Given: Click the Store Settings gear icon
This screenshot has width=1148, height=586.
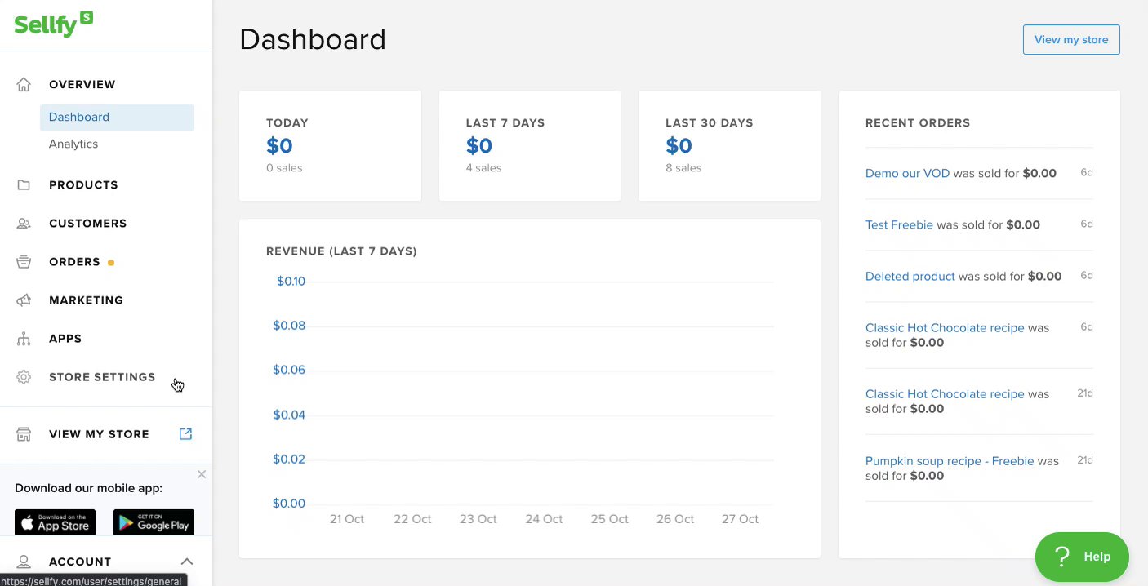Looking at the screenshot, I should click(x=24, y=377).
